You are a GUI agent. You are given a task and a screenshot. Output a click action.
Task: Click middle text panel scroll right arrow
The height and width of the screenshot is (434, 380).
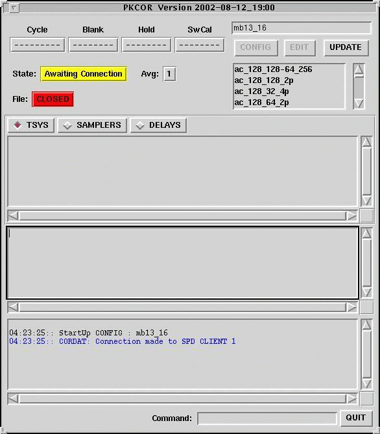click(351, 307)
